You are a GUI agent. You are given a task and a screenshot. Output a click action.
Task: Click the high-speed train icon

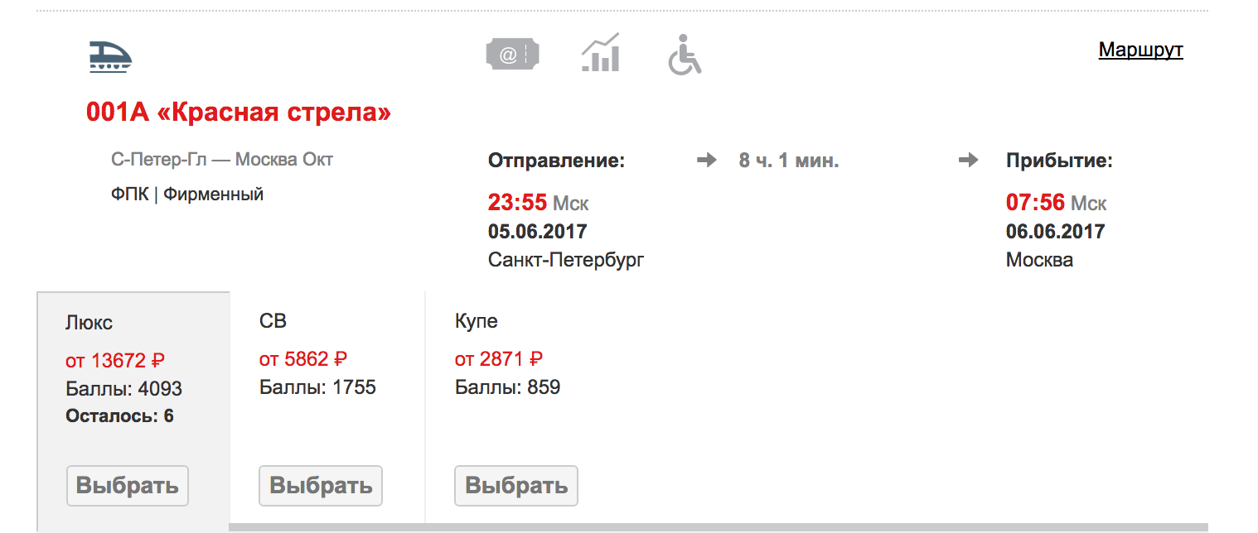(x=110, y=56)
